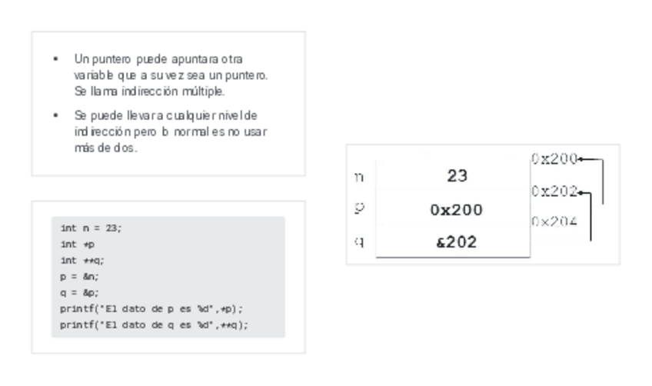This screenshot has width=652, height=386.
Task: Click the row label q beside the table
Action: 359,241
